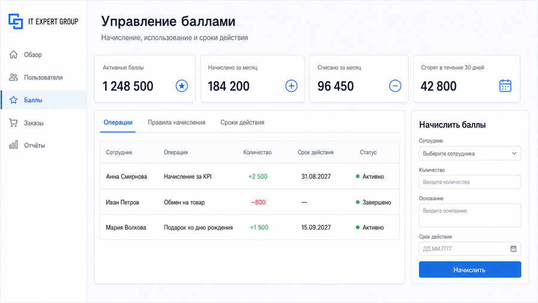This screenshot has height=303, width=538.
Task: Click the 184 200 value
Action: [x=228, y=86]
